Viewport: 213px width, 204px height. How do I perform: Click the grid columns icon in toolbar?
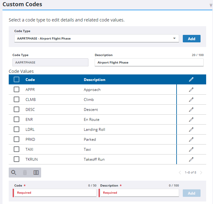tap(36, 173)
